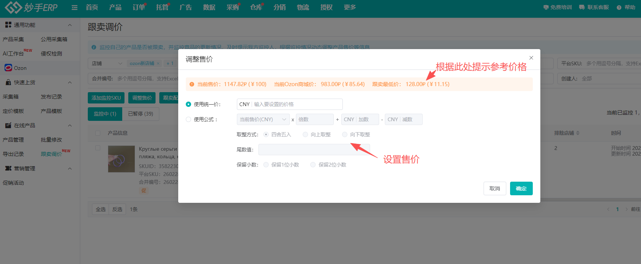Image resolution: width=641 pixels, height=264 pixels.
Task: Click the 确定 confirm button
Action: coord(521,188)
